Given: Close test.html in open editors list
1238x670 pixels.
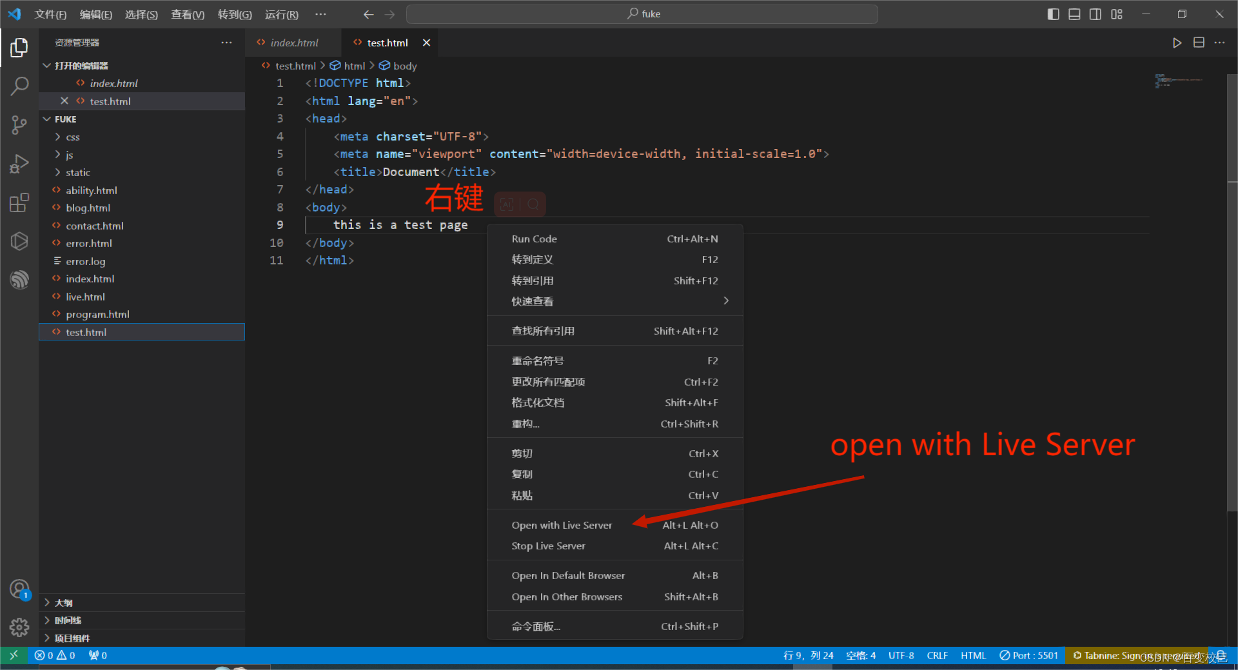Looking at the screenshot, I should [64, 101].
